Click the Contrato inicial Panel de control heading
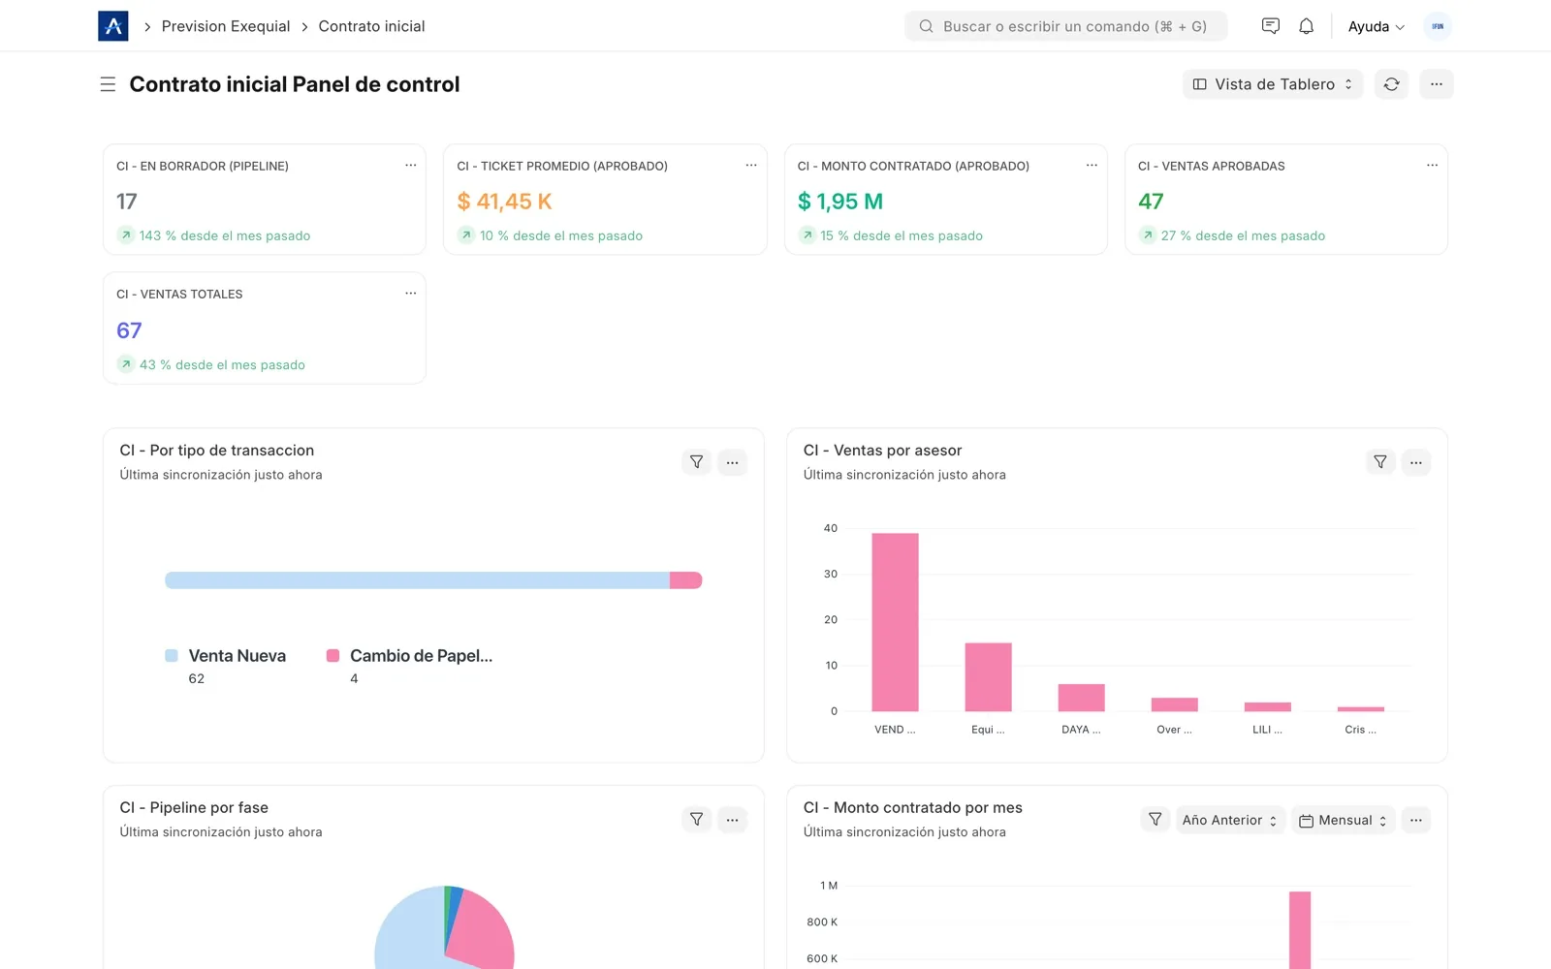Screen dimensions: 1551x969 click(295, 84)
